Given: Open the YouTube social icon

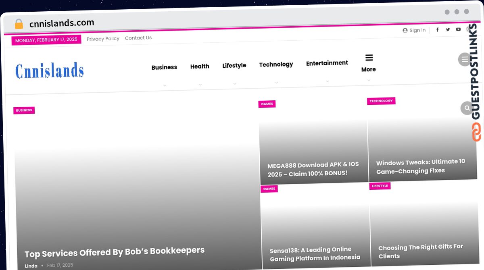Looking at the screenshot, I should [x=458, y=29].
